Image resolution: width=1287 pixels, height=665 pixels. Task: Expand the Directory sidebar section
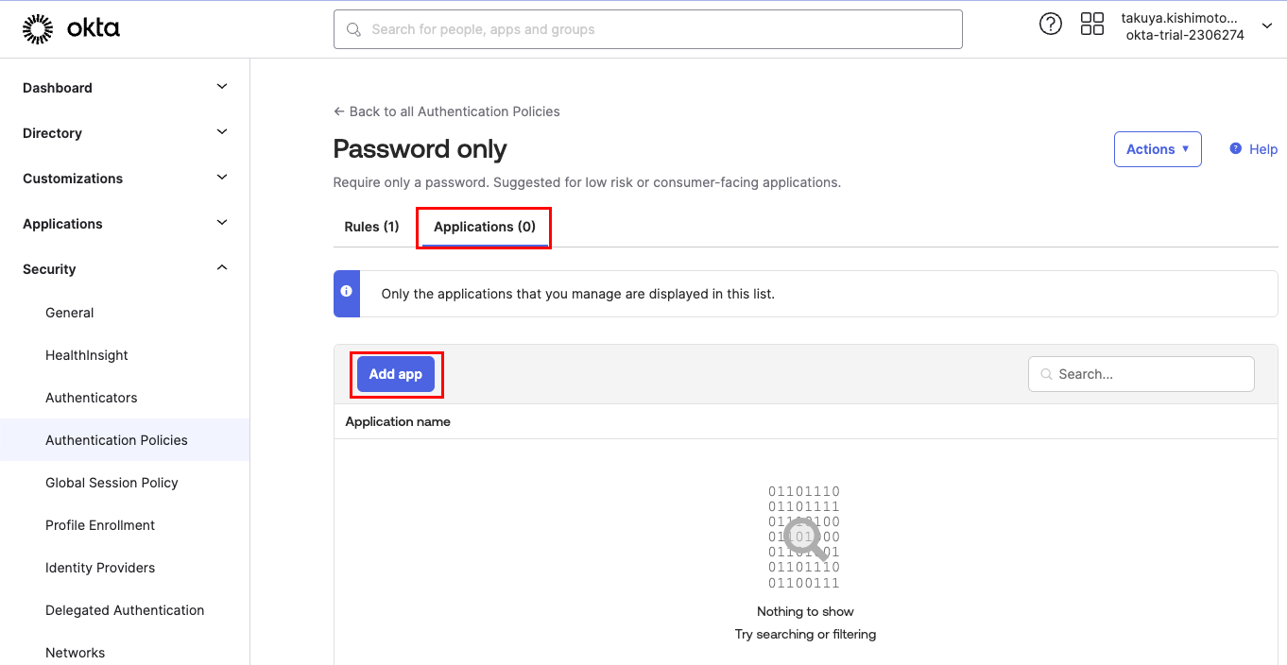pos(222,132)
